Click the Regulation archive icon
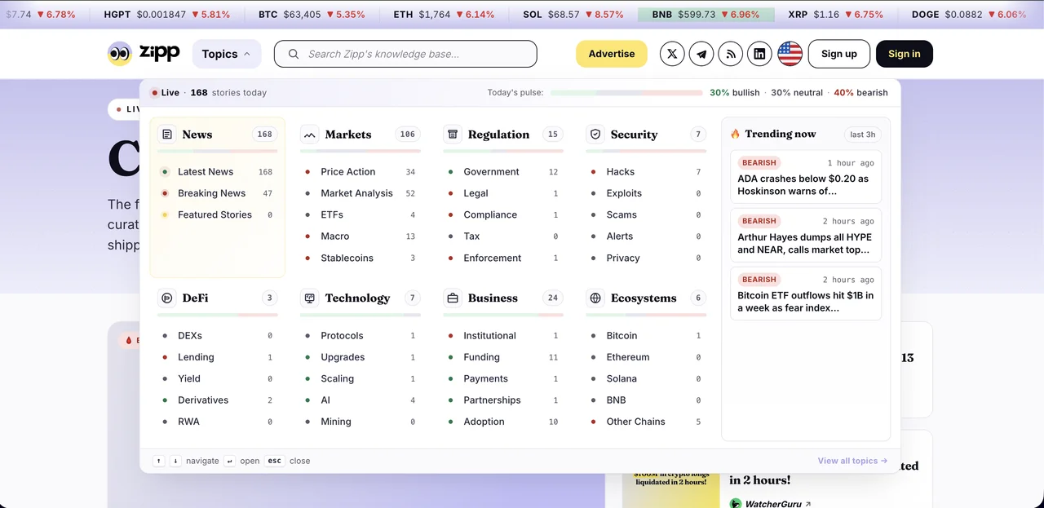 [x=453, y=135]
